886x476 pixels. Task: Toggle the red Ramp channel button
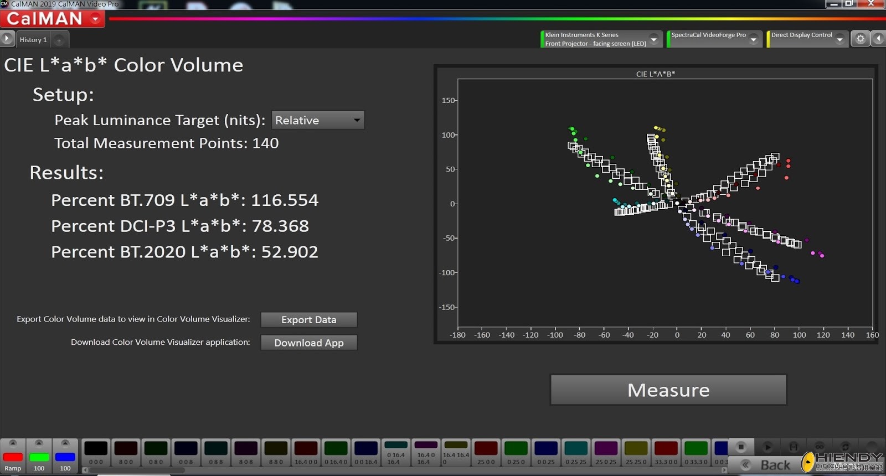point(13,457)
